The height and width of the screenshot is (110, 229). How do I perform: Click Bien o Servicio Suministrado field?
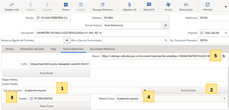pyautogui.click(x=136, y=40)
